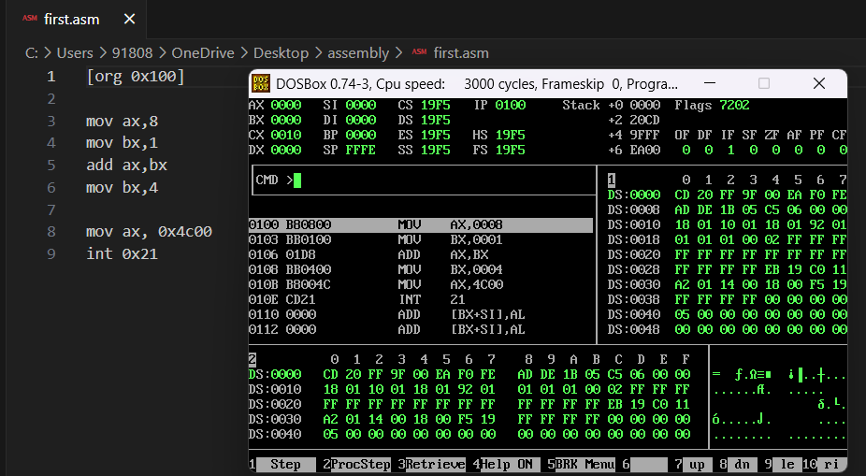The height and width of the screenshot is (476, 866).
Task: Minimize the DOSBox window
Action: [710, 83]
